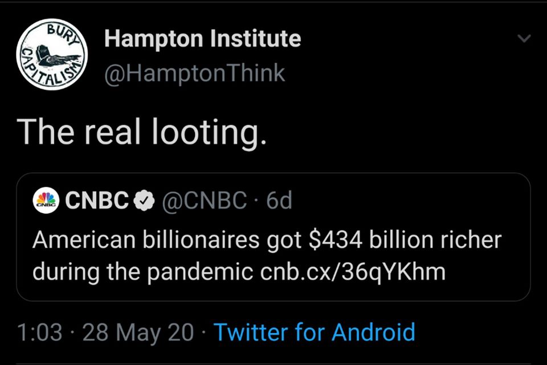Open the @CNBC handle in quoted tweet
The image size is (547, 365).
point(204,200)
